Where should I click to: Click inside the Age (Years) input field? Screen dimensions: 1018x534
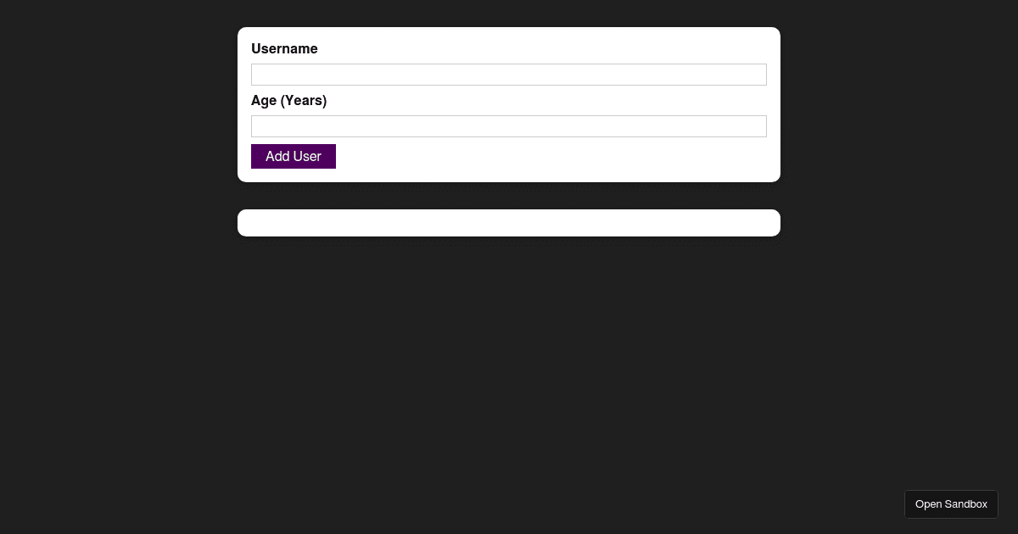coord(509,126)
